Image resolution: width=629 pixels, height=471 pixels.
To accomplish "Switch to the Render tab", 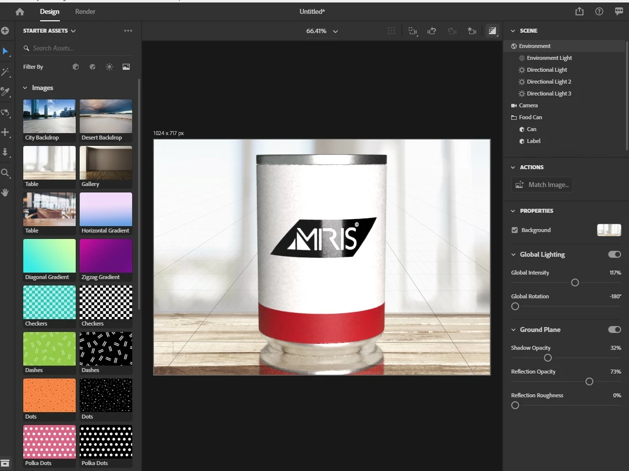I will click(x=85, y=11).
